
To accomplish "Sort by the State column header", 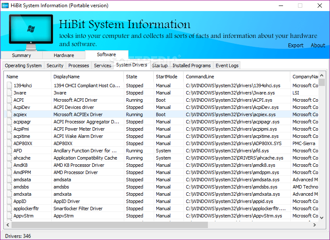I will click(x=139, y=77).
